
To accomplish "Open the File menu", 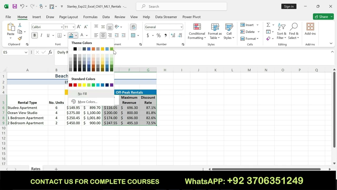I will 8,17.
